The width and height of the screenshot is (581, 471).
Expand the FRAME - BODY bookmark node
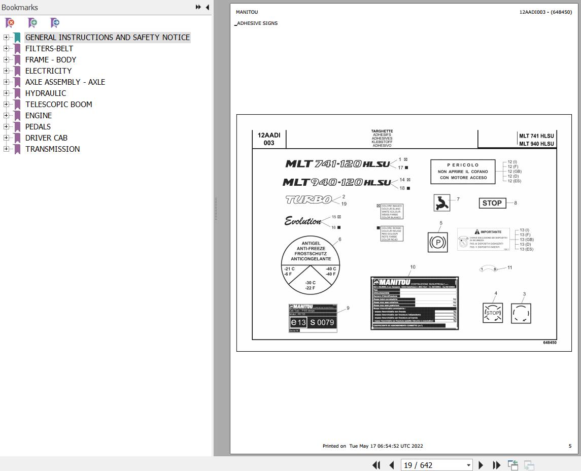[6, 60]
